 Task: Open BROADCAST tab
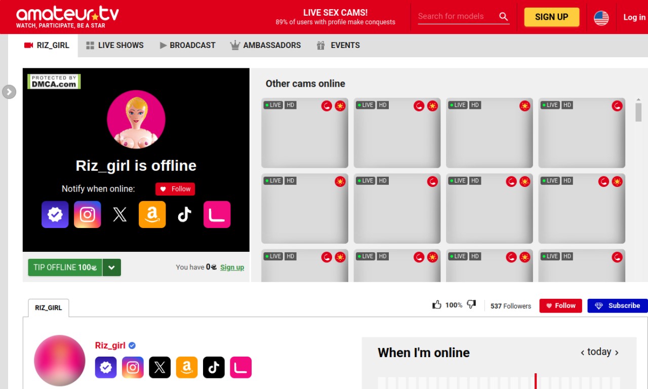188,45
